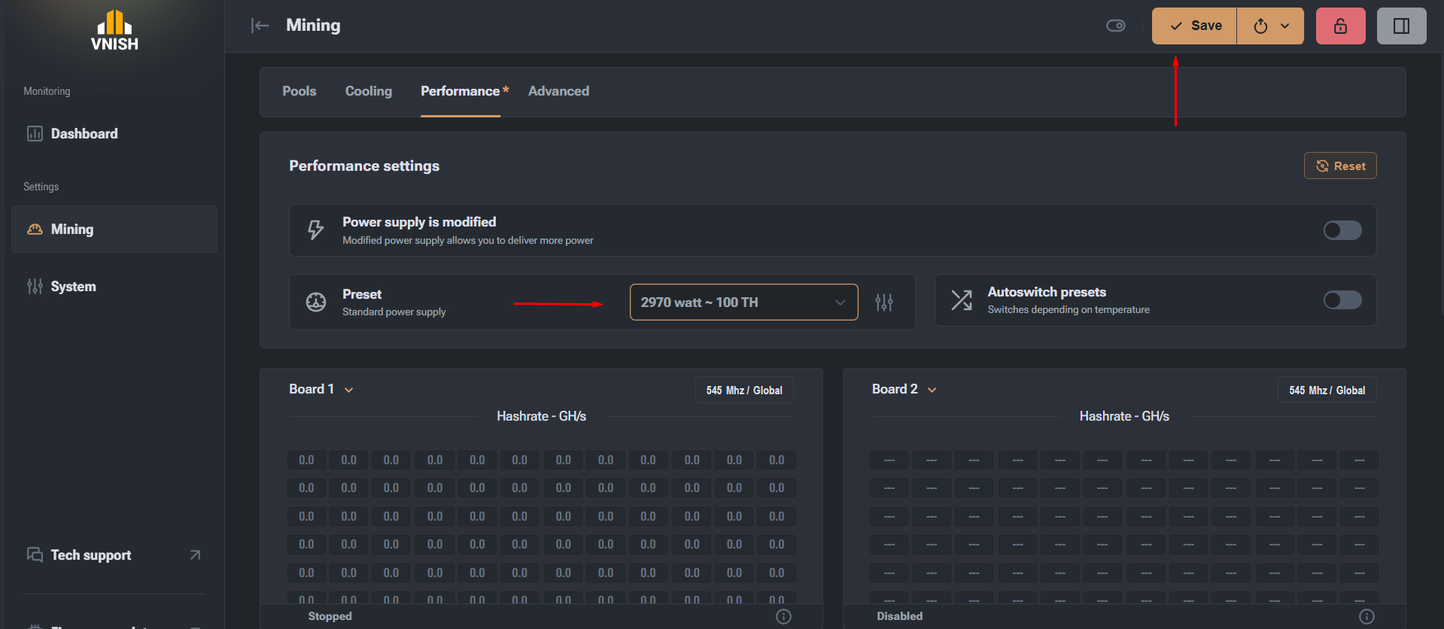The height and width of the screenshot is (629, 1444).
Task: Click the Performance settings heading
Action: pos(364,166)
